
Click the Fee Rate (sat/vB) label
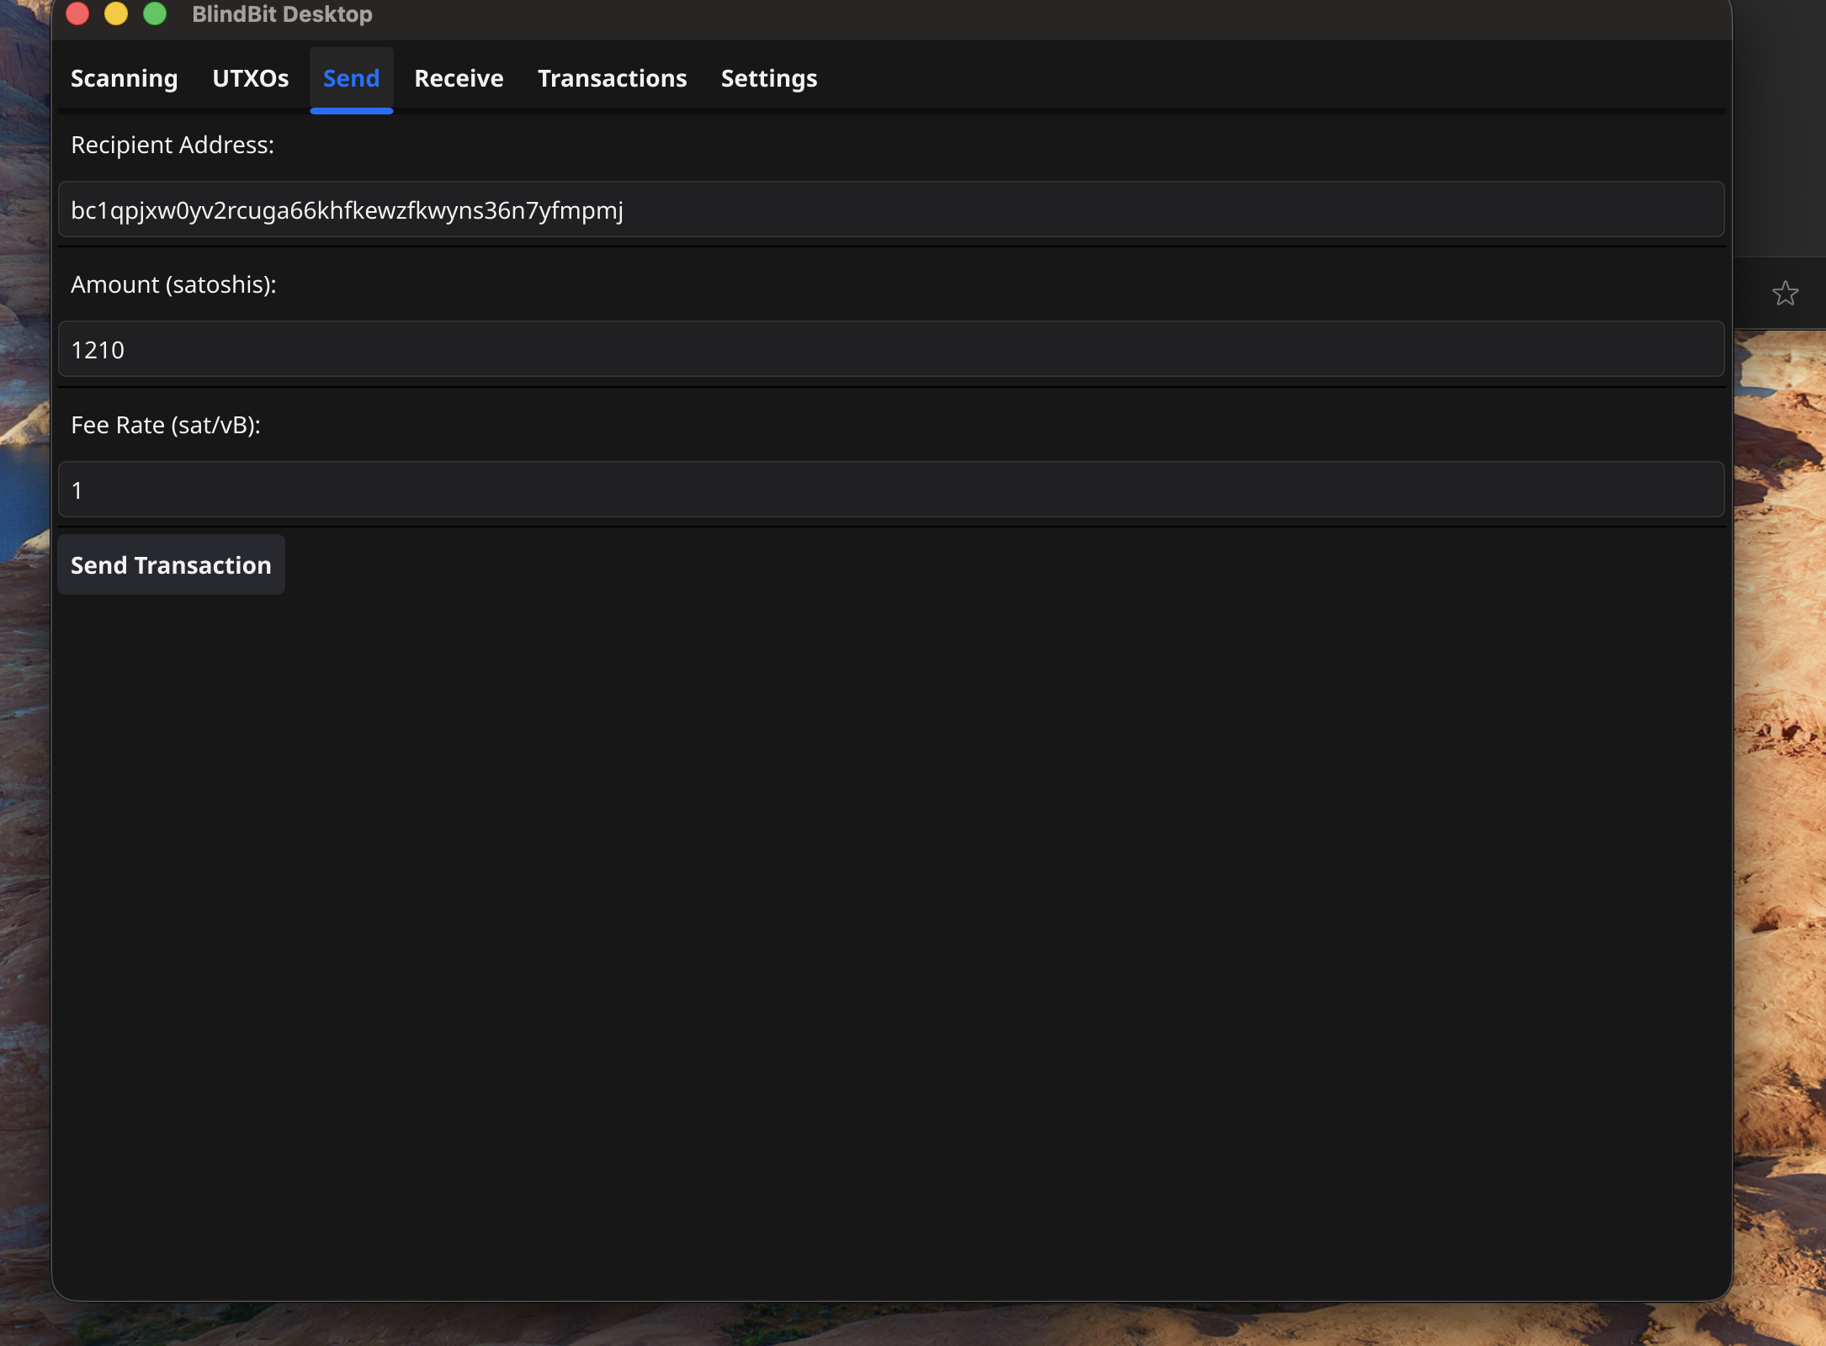166,425
